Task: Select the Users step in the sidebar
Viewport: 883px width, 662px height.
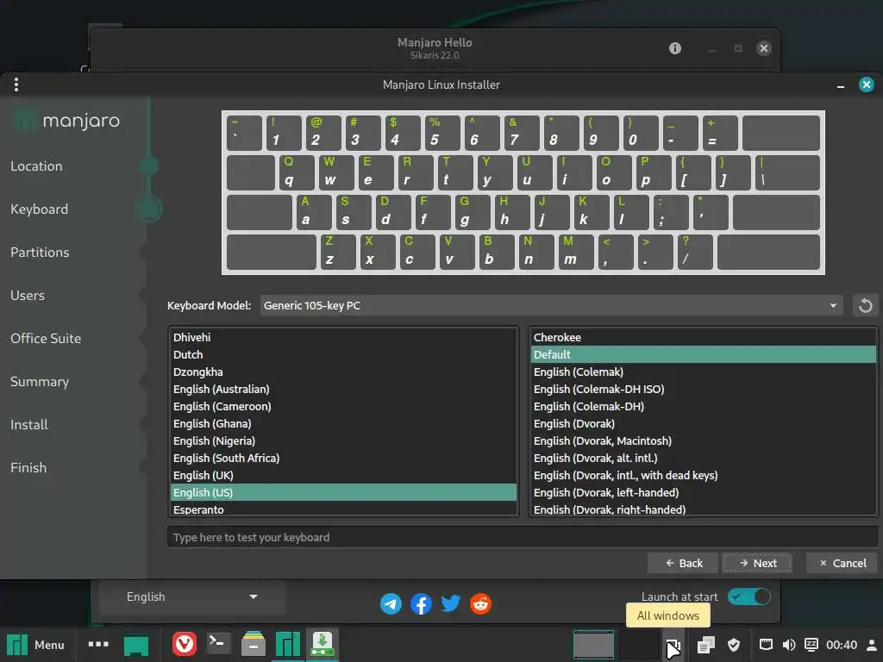Action: coord(27,296)
